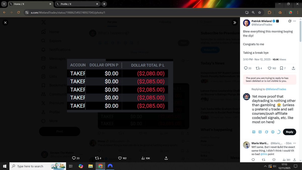The height and width of the screenshot is (170, 302).
Task: Open Grok action icon beside Patrick Wieland
Action: pyautogui.click(x=290, y=21)
